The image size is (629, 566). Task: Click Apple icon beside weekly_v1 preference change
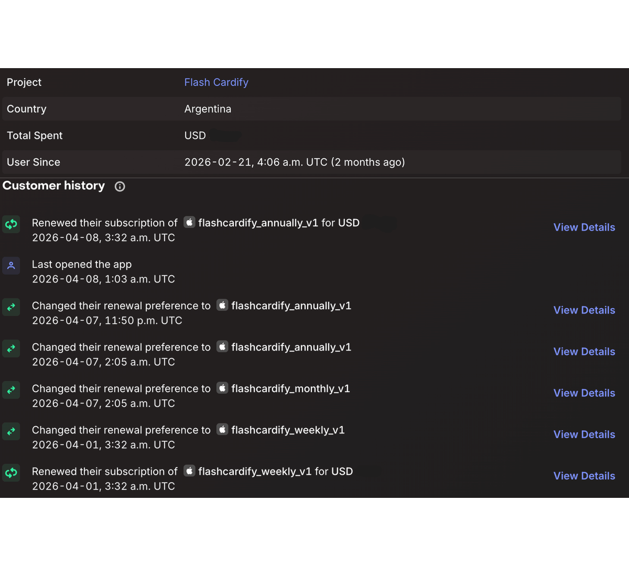pyautogui.click(x=223, y=429)
